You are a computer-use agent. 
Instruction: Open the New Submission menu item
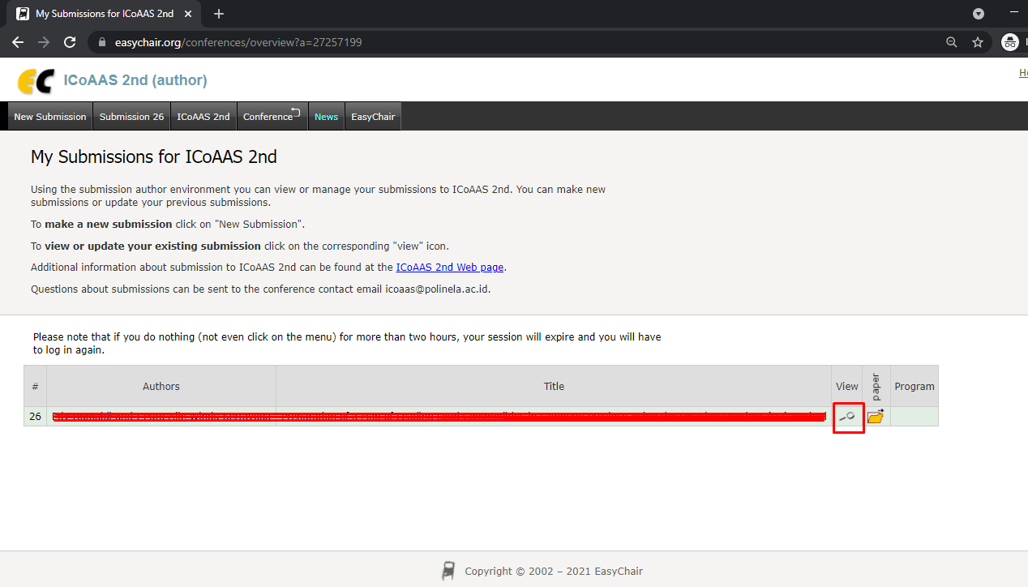tap(50, 116)
